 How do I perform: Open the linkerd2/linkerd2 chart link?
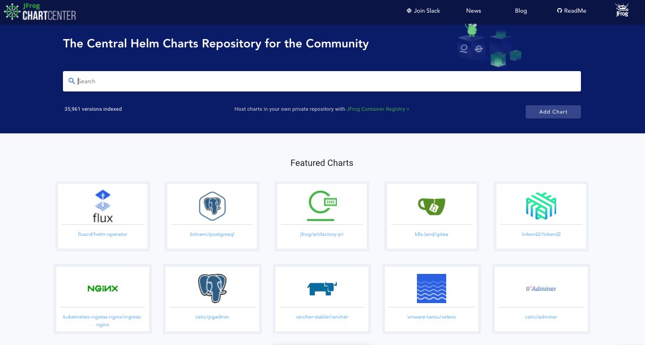pyautogui.click(x=541, y=234)
